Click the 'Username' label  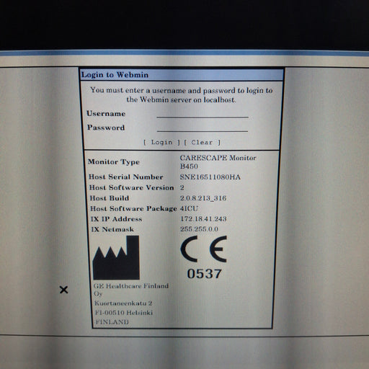pyautogui.click(x=106, y=113)
